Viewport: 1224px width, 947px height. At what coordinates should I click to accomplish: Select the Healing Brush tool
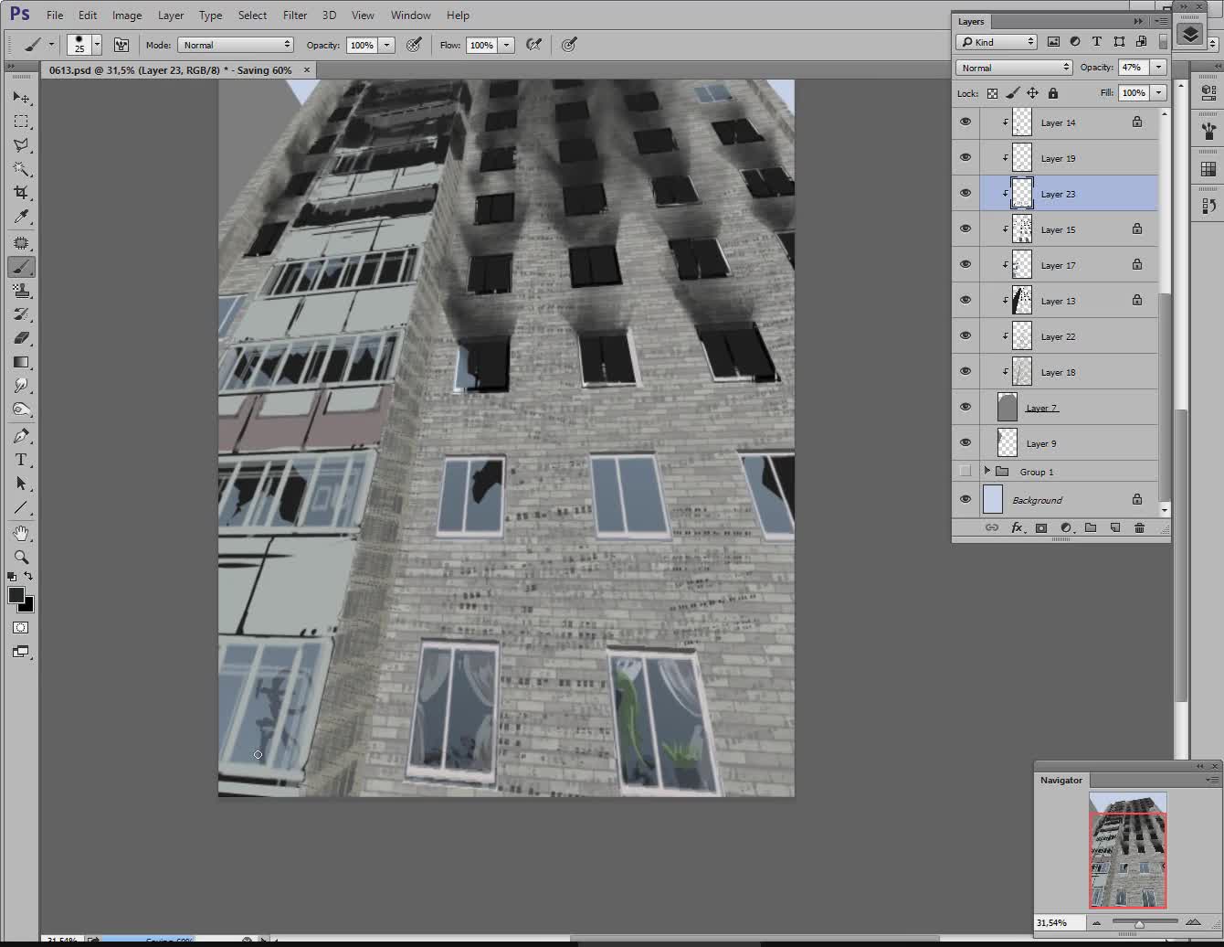(x=21, y=243)
